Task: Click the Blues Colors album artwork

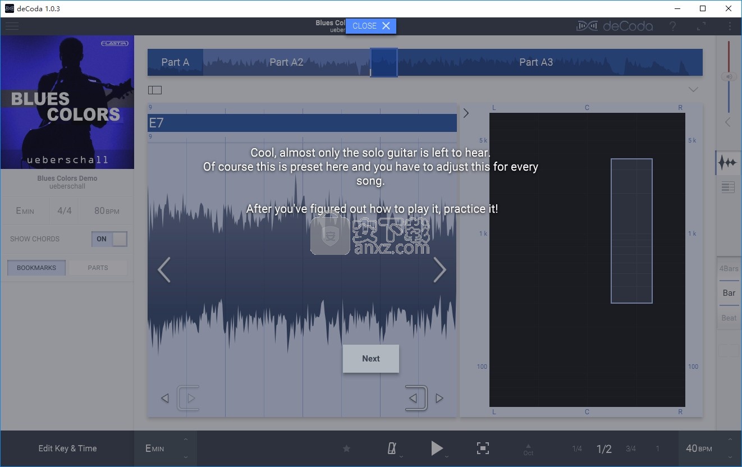Action: point(67,102)
